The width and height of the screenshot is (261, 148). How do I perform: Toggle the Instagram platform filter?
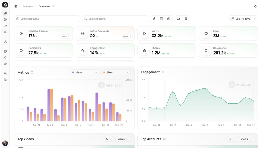click(x=162, y=19)
